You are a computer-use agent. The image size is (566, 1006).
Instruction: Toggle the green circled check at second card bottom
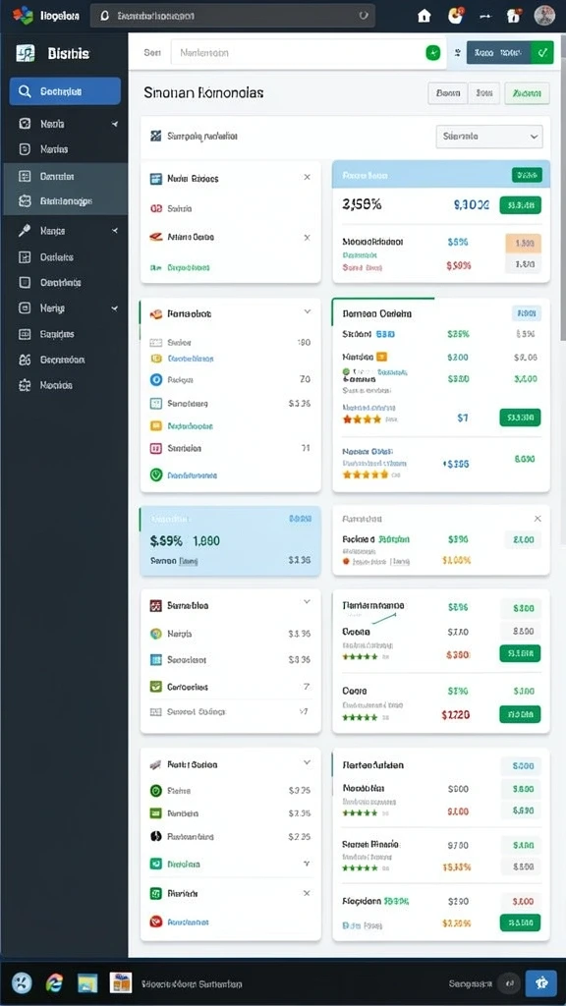155,475
